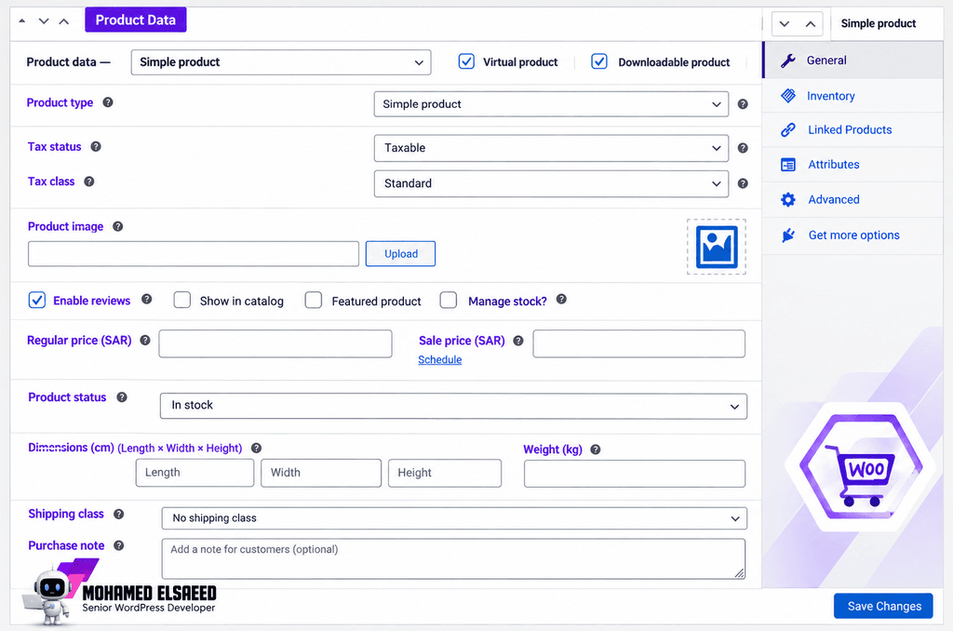This screenshot has width=953, height=631.
Task: Open help tooltip beside Product type label
Action: [108, 102]
